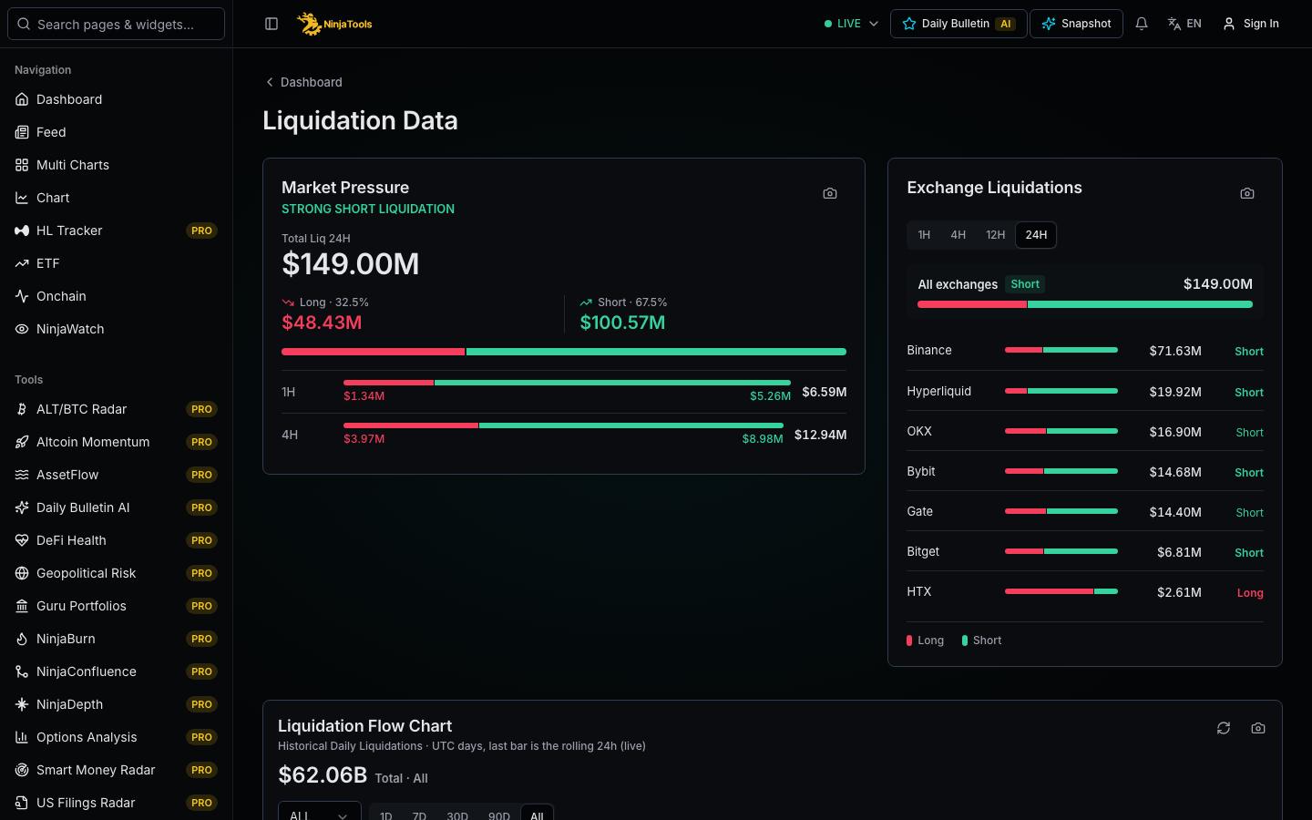The height and width of the screenshot is (820, 1312).
Task: Select the 12H exchange timeframe tab
Action: [x=995, y=235]
